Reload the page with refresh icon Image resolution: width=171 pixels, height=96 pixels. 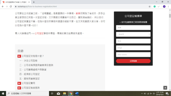click(x=11, y=6)
